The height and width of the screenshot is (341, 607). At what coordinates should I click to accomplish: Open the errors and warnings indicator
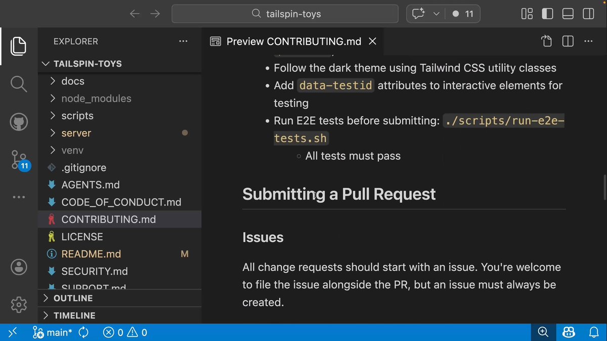tap(125, 332)
